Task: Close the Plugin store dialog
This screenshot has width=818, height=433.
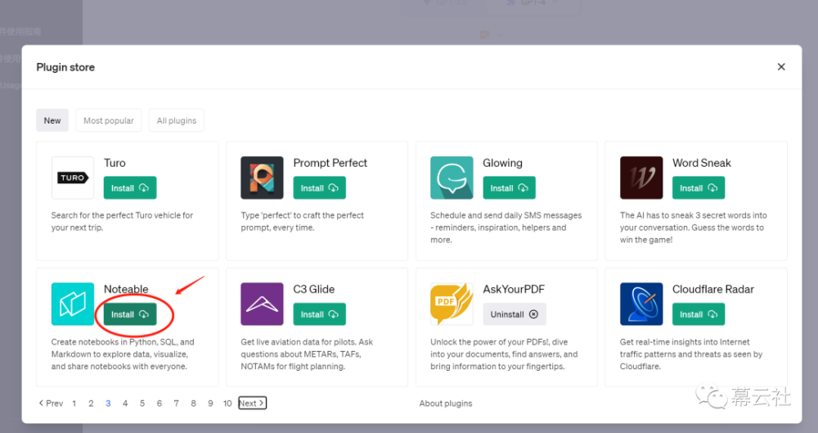Action: click(x=781, y=67)
